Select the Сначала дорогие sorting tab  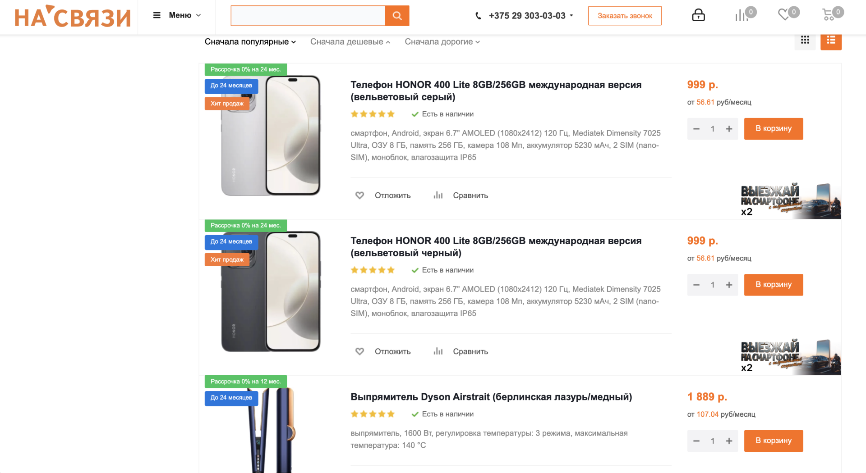pyautogui.click(x=442, y=41)
